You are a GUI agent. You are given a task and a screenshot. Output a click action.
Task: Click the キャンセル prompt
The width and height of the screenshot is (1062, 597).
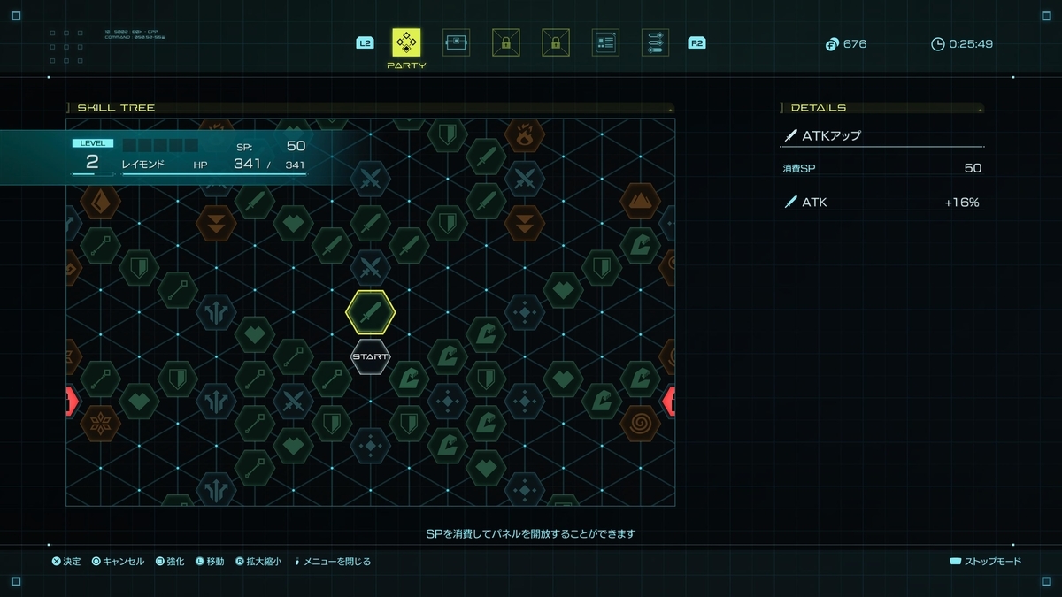pos(118,562)
